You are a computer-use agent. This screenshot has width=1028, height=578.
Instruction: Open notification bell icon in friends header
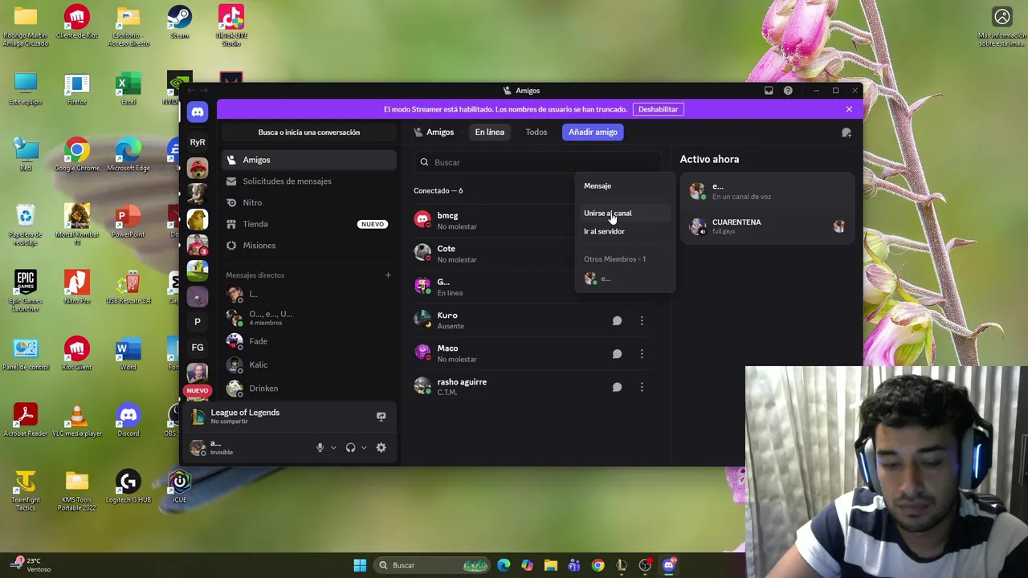pos(846,132)
